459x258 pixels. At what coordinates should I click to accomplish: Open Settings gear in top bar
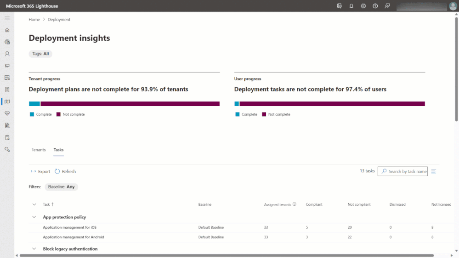coord(363,6)
